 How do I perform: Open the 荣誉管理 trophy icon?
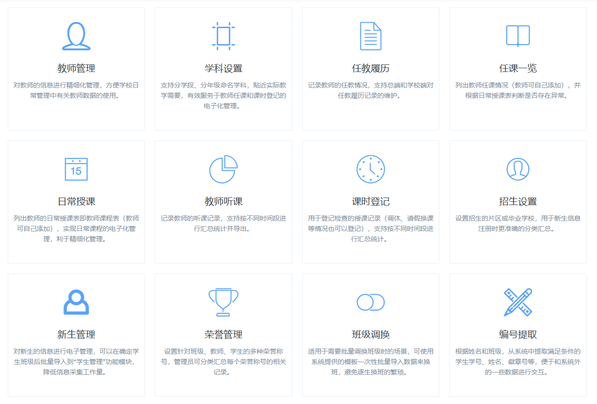(223, 301)
